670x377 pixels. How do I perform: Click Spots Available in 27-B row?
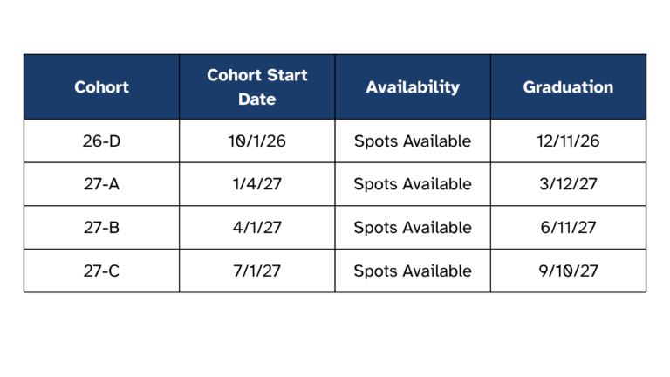coord(413,228)
